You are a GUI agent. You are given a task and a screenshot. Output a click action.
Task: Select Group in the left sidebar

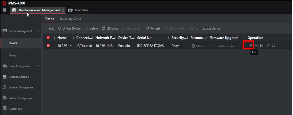click(13, 55)
